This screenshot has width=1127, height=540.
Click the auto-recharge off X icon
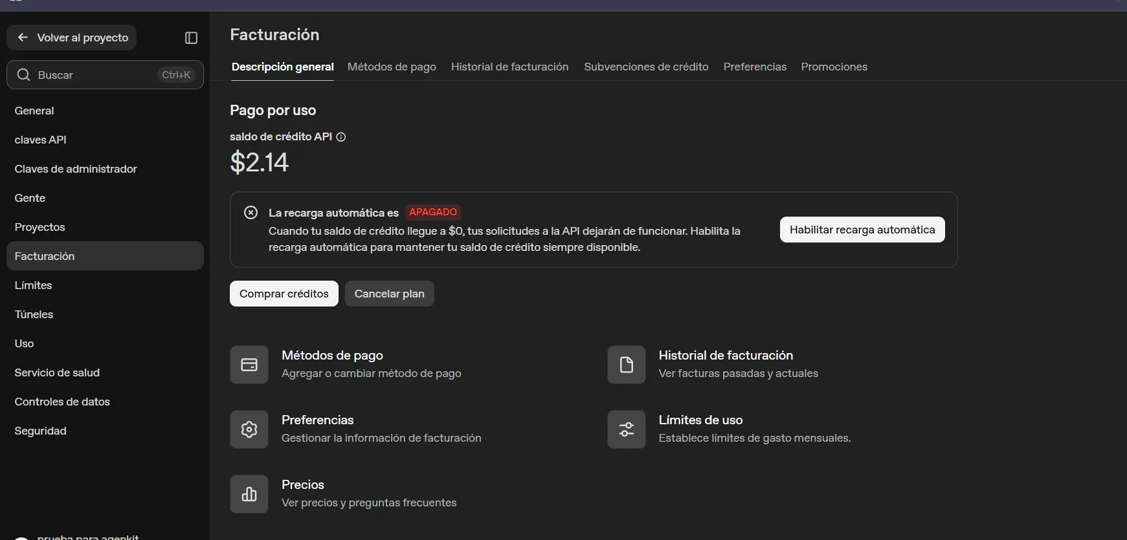(x=251, y=213)
